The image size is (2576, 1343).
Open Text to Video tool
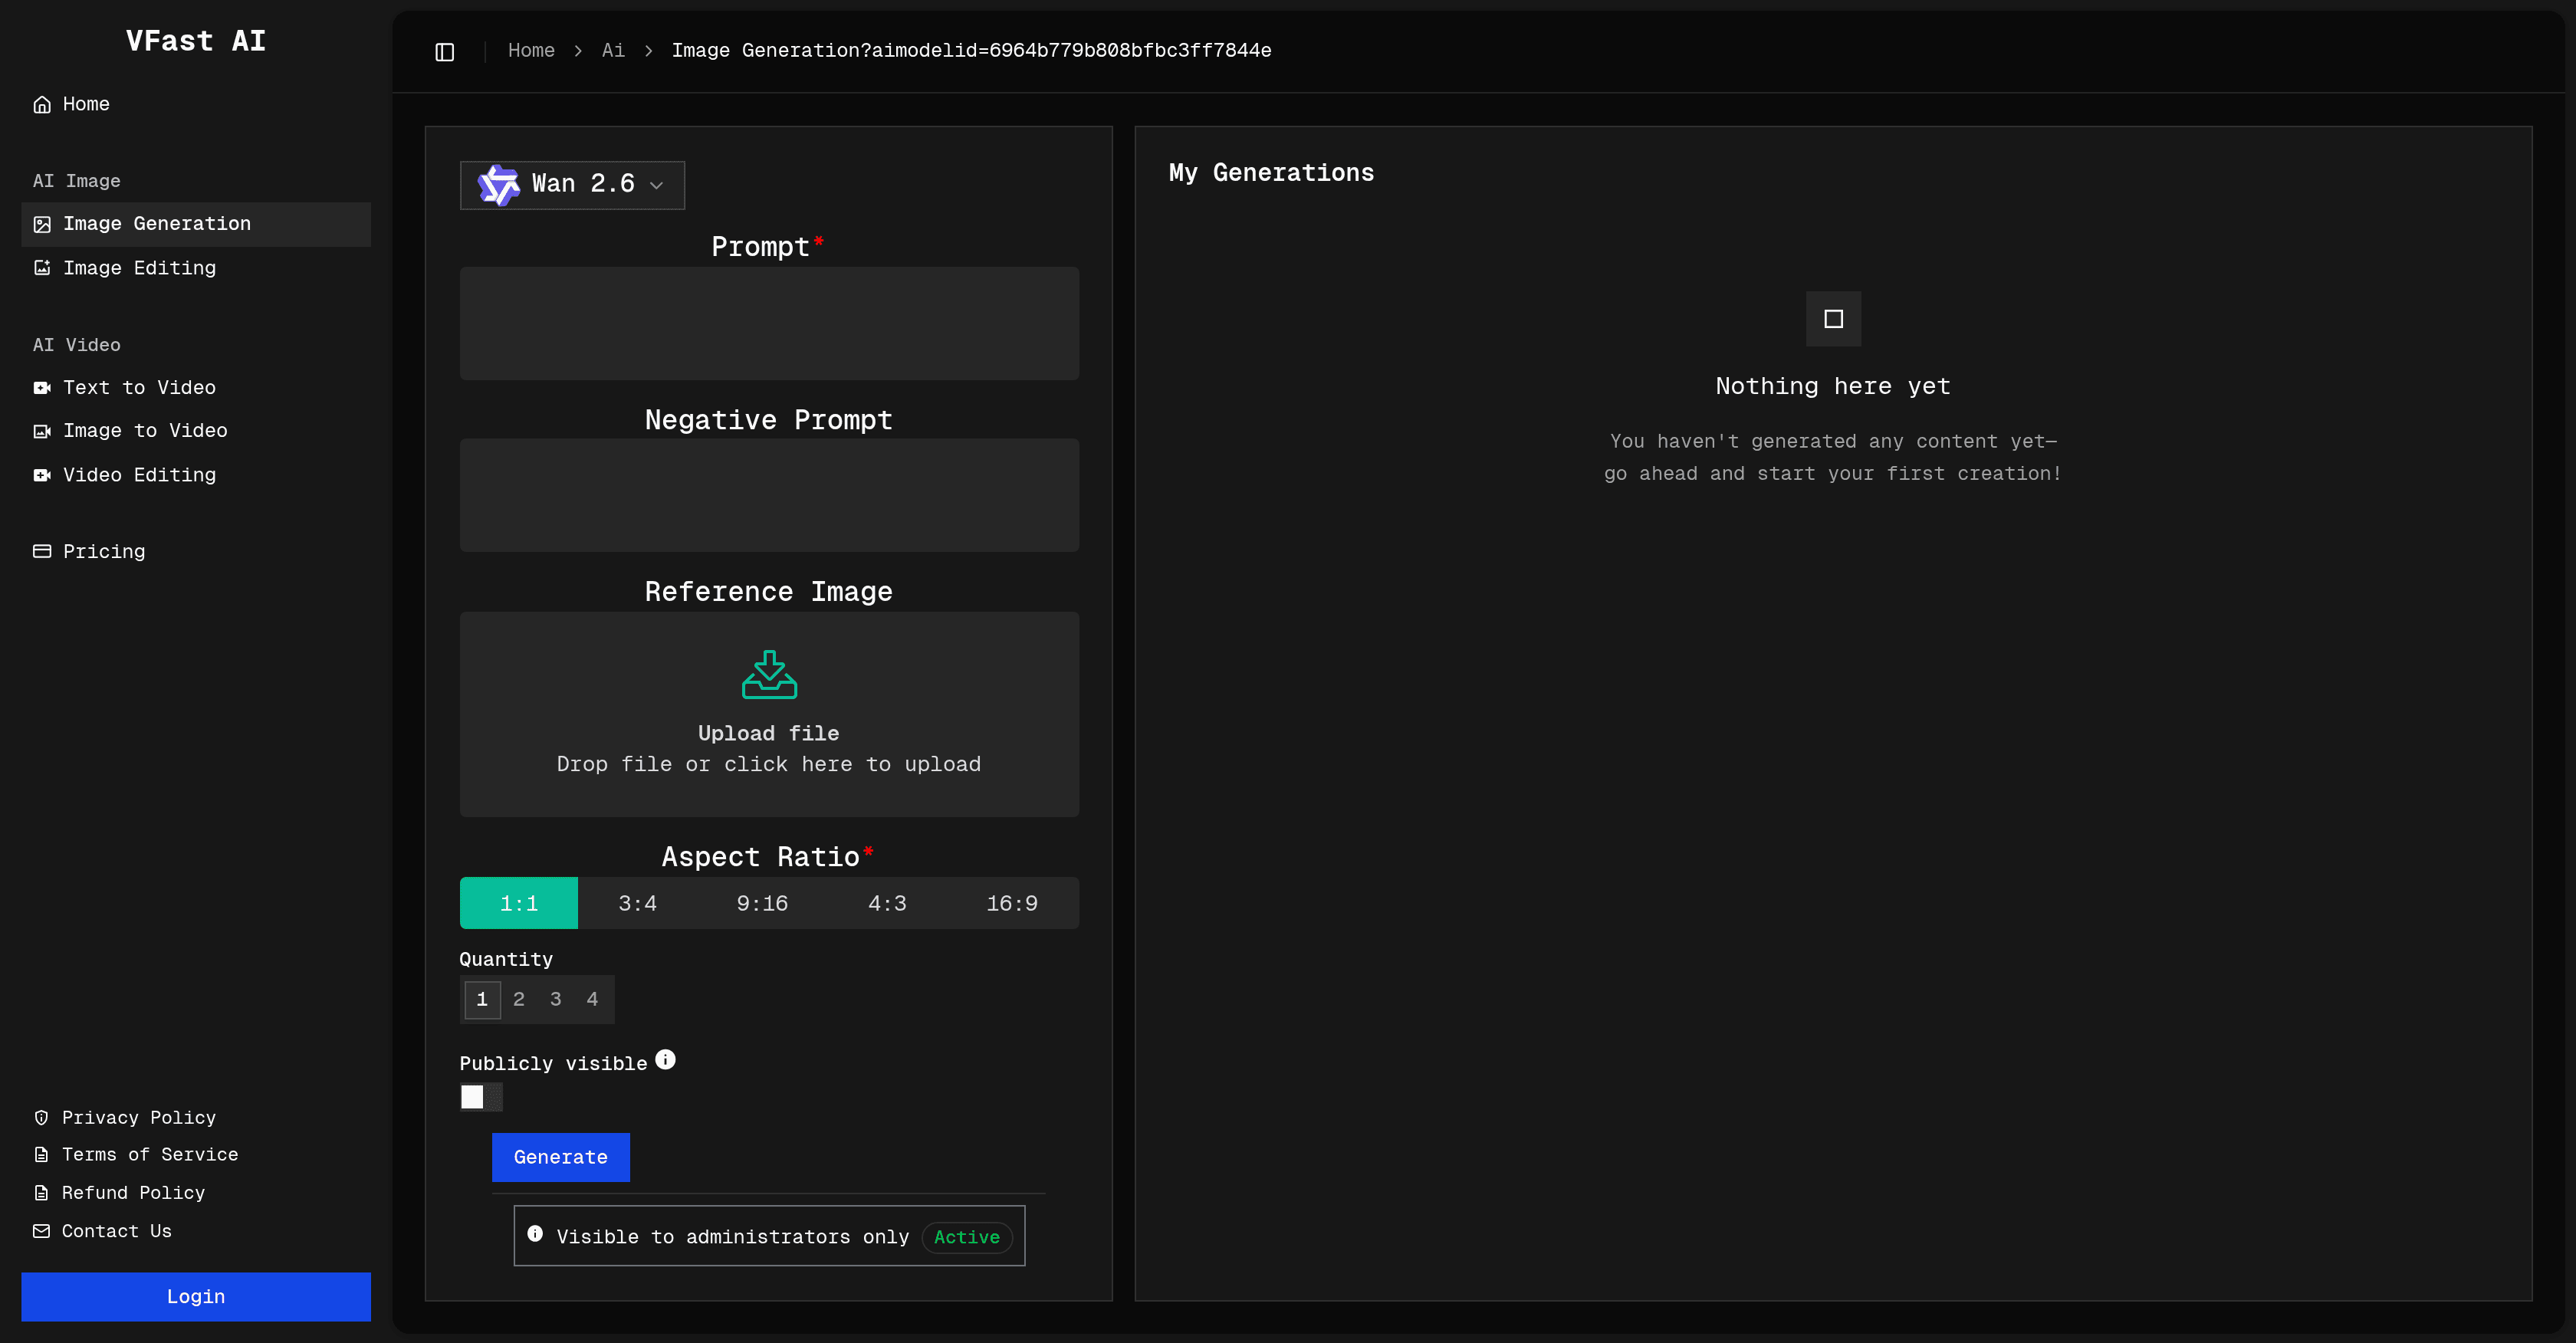pos(42,388)
